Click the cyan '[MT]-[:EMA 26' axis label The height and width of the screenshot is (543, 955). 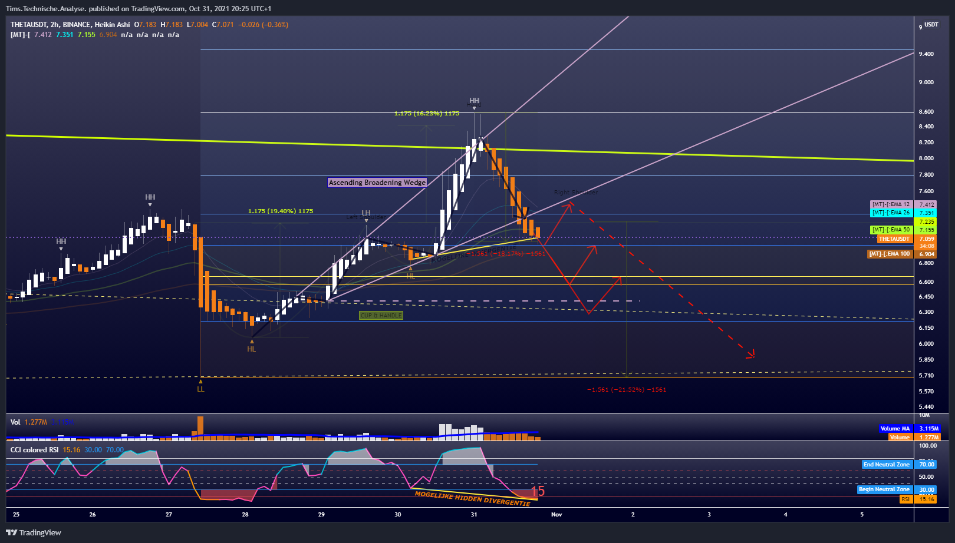(891, 213)
